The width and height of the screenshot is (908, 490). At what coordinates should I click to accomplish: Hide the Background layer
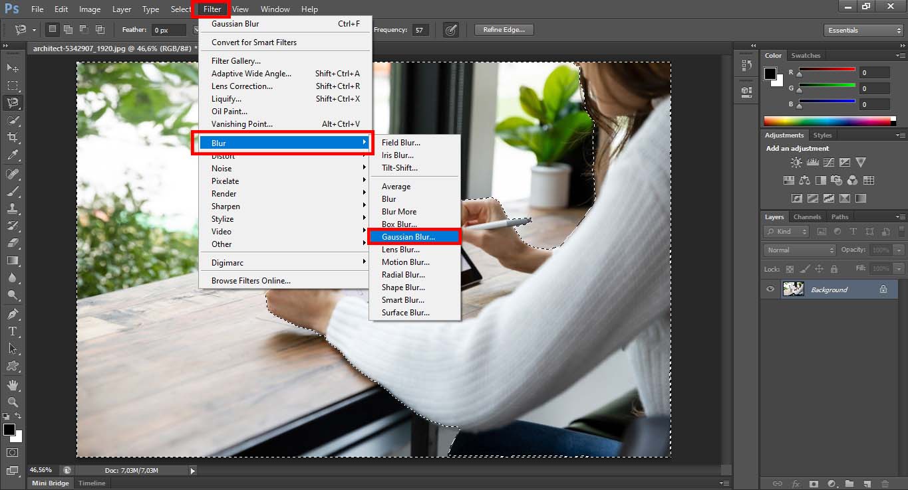(x=770, y=289)
